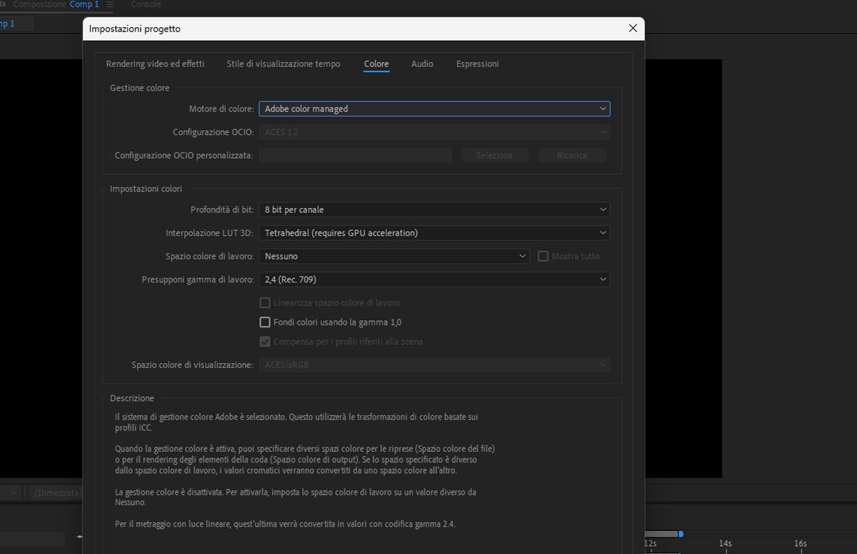Viewport: 857px width, 554px height.
Task: Uncheck Compensa per i profili riferiti alla scena
Action: (265, 342)
